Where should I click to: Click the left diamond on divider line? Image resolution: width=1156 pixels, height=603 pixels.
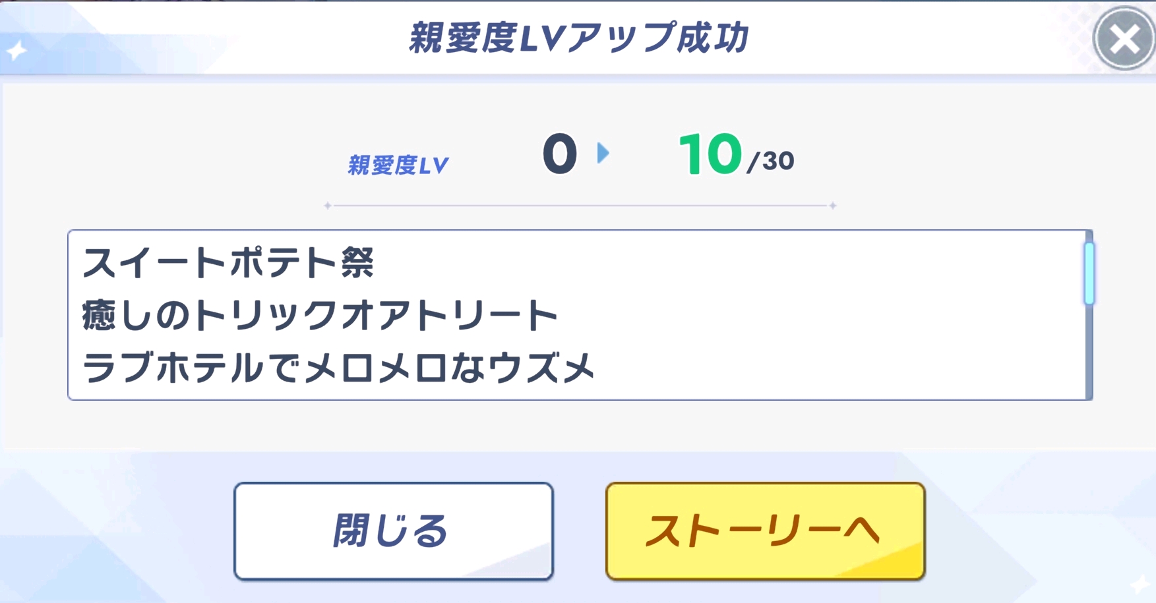point(328,206)
